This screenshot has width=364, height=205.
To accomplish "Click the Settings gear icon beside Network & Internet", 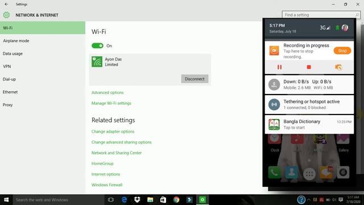I will (6, 15).
